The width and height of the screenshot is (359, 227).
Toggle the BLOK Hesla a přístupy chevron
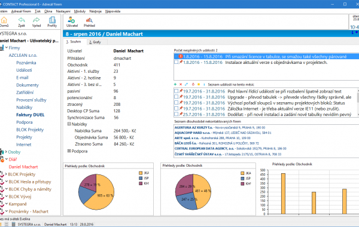[x=7, y=181]
